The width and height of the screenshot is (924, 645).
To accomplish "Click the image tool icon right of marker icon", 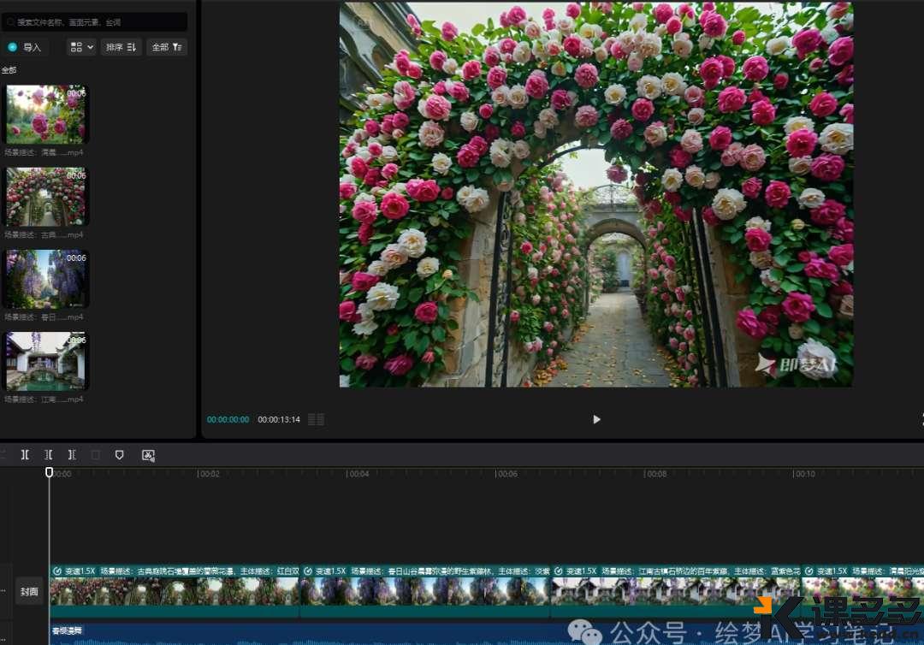I will (148, 455).
